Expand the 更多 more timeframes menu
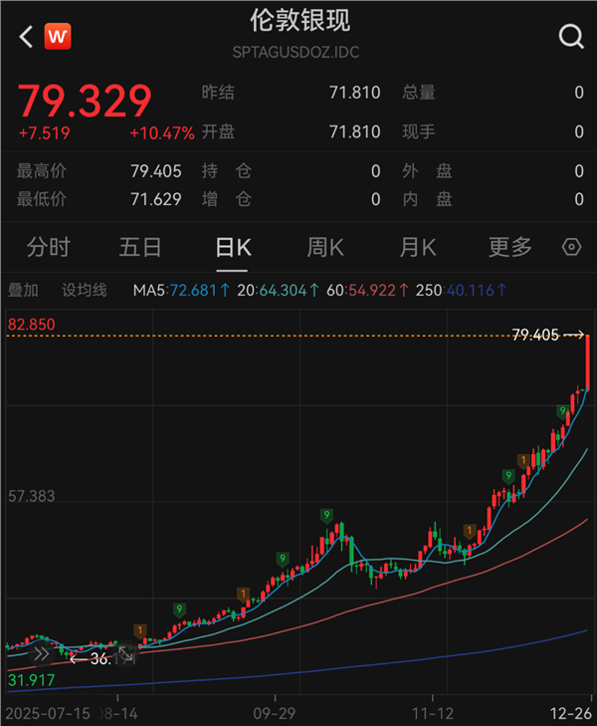Viewport: 597px width, 726px height. 509,247
